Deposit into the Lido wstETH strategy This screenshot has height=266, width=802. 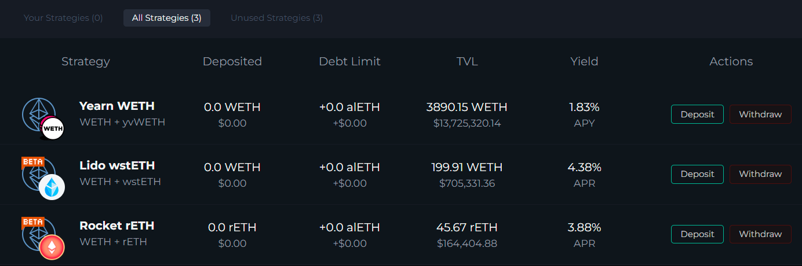(697, 174)
